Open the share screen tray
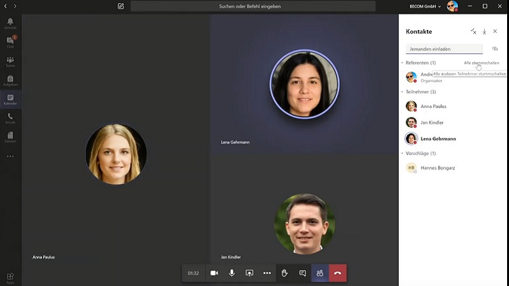Screen dimensions: 509x286 click(249, 273)
